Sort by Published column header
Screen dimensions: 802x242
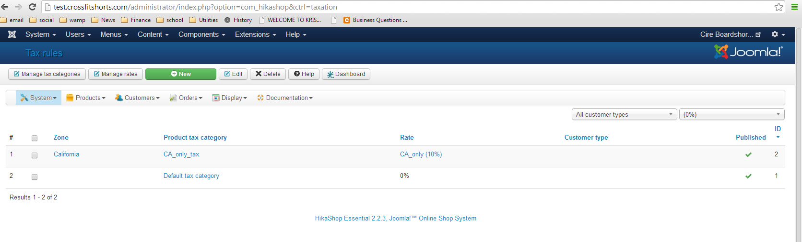coord(751,137)
